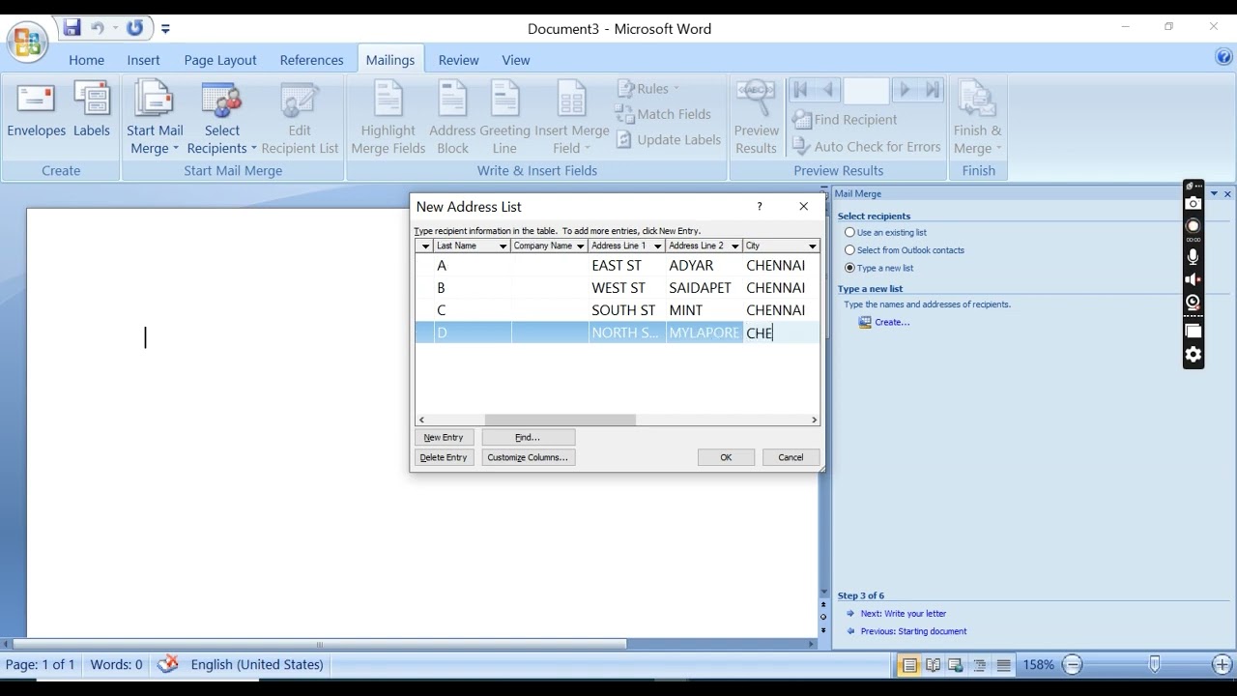1237x696 pixels.
Task: Open City column dropdown
Action: [812, 246]
